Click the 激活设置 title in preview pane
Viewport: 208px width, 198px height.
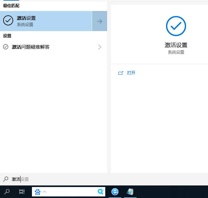[176, 45]
